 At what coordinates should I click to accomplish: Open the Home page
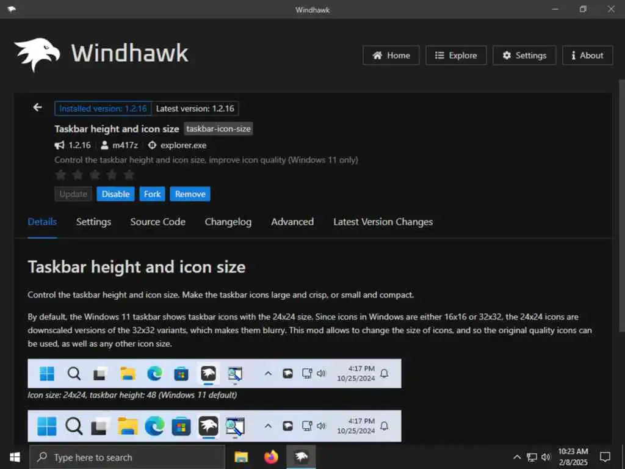391,56
